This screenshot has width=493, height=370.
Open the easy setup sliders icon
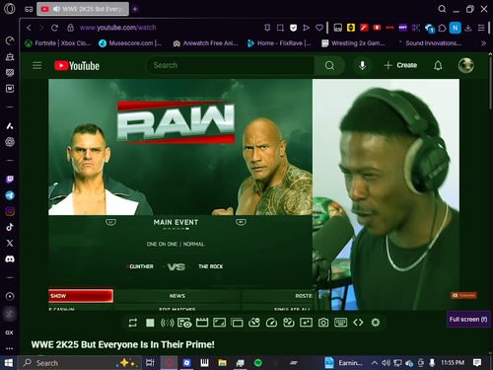tap(481, 28)
